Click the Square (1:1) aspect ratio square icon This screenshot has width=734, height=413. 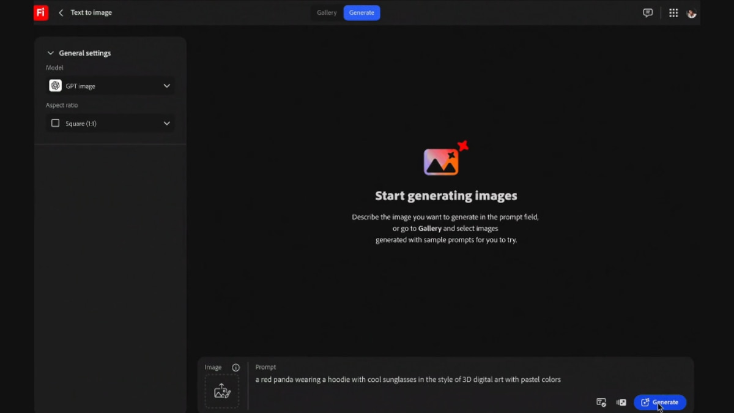click(55, 123)
